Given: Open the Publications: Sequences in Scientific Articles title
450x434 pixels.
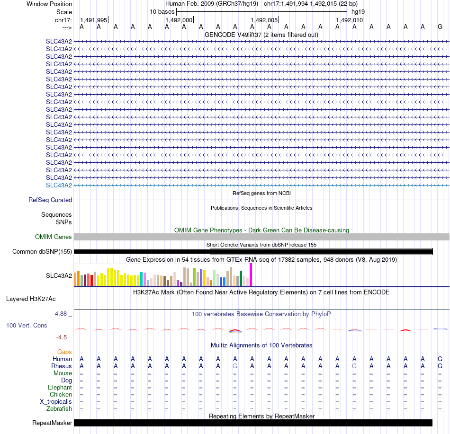Looking at the screenshot, I should coord(261,208).
